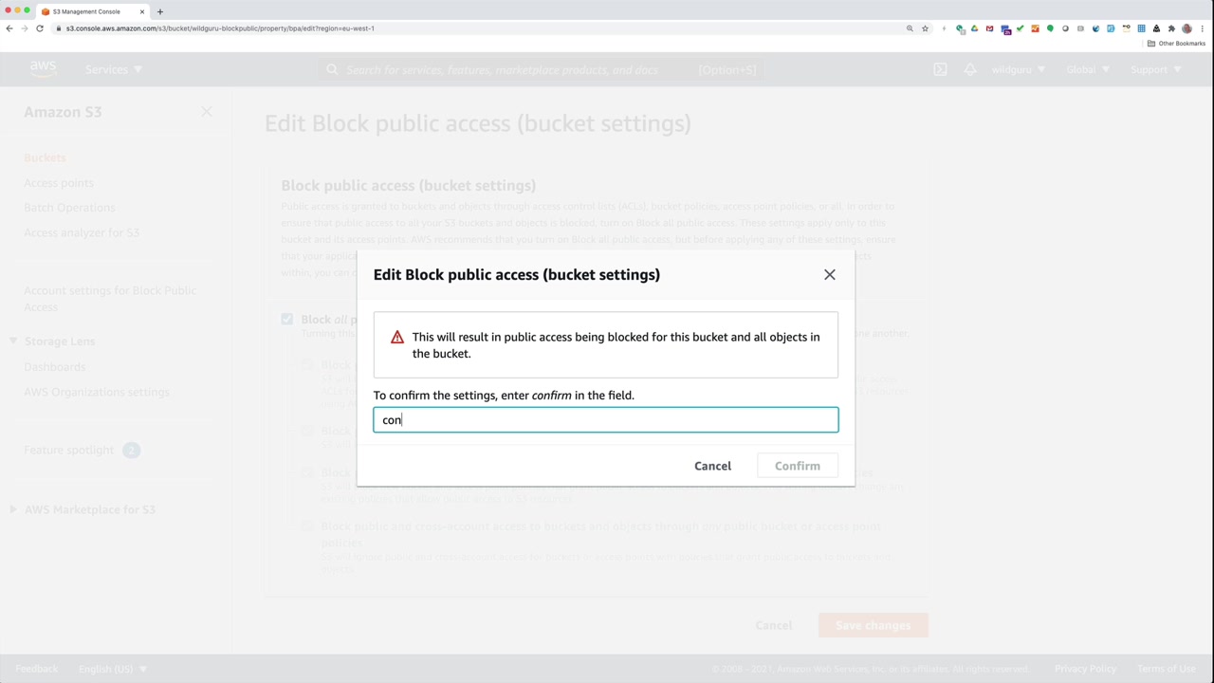The image size is (1214, 683).
Task: Open the Gmail extension icon
Action: [x=989, y=28]
